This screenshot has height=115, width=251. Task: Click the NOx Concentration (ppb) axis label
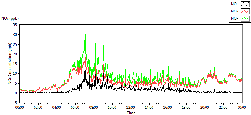pos(10,64)
